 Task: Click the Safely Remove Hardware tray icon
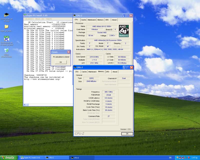(186, 158)
